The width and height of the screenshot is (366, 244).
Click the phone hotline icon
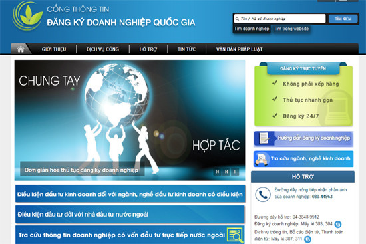(x=263, y=195)
